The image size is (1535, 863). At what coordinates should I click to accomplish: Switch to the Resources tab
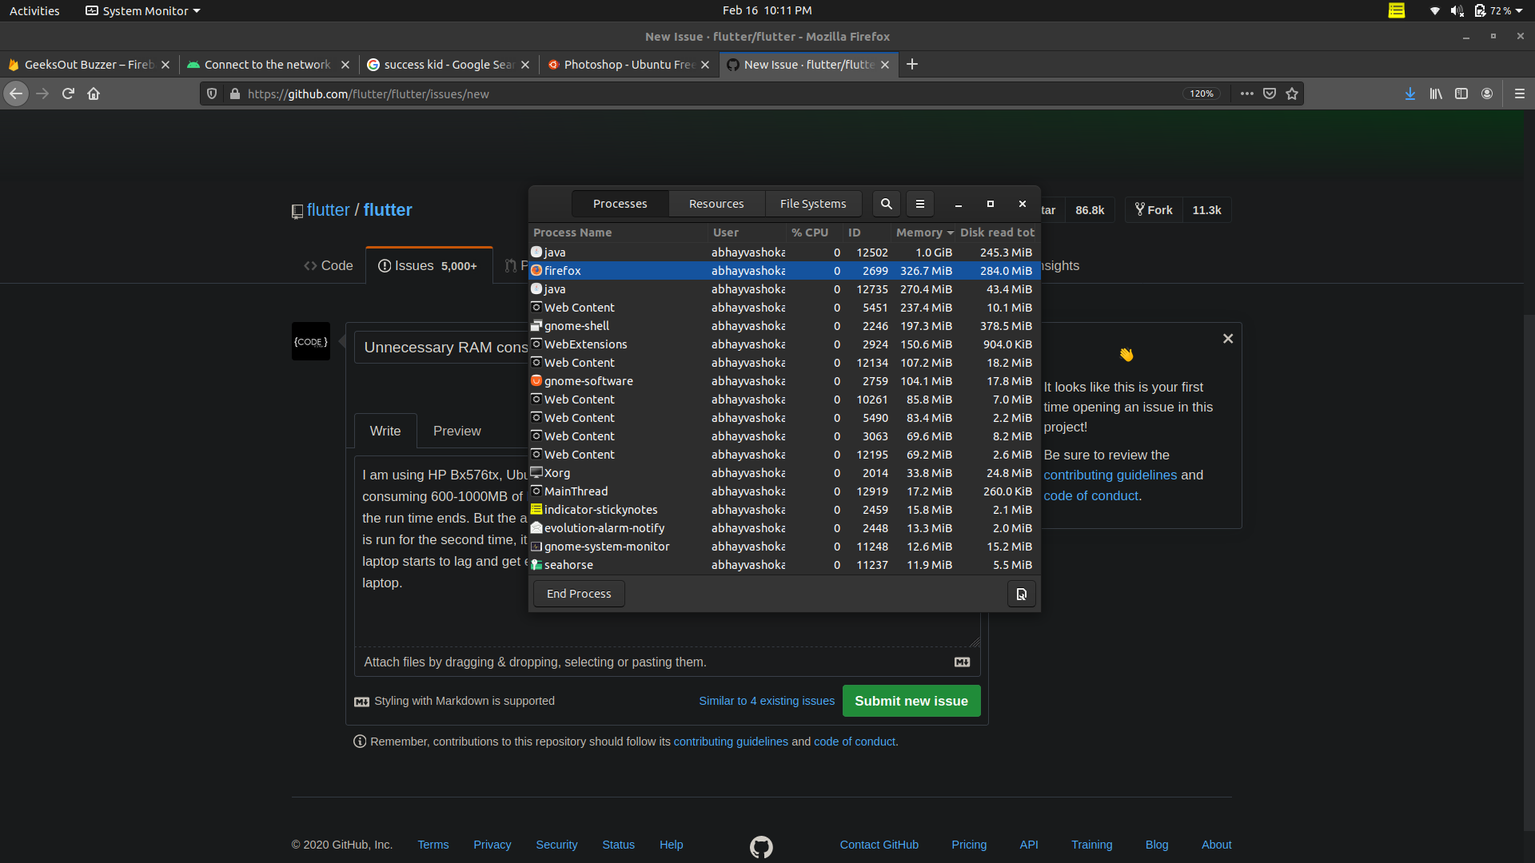pos(716,204)
